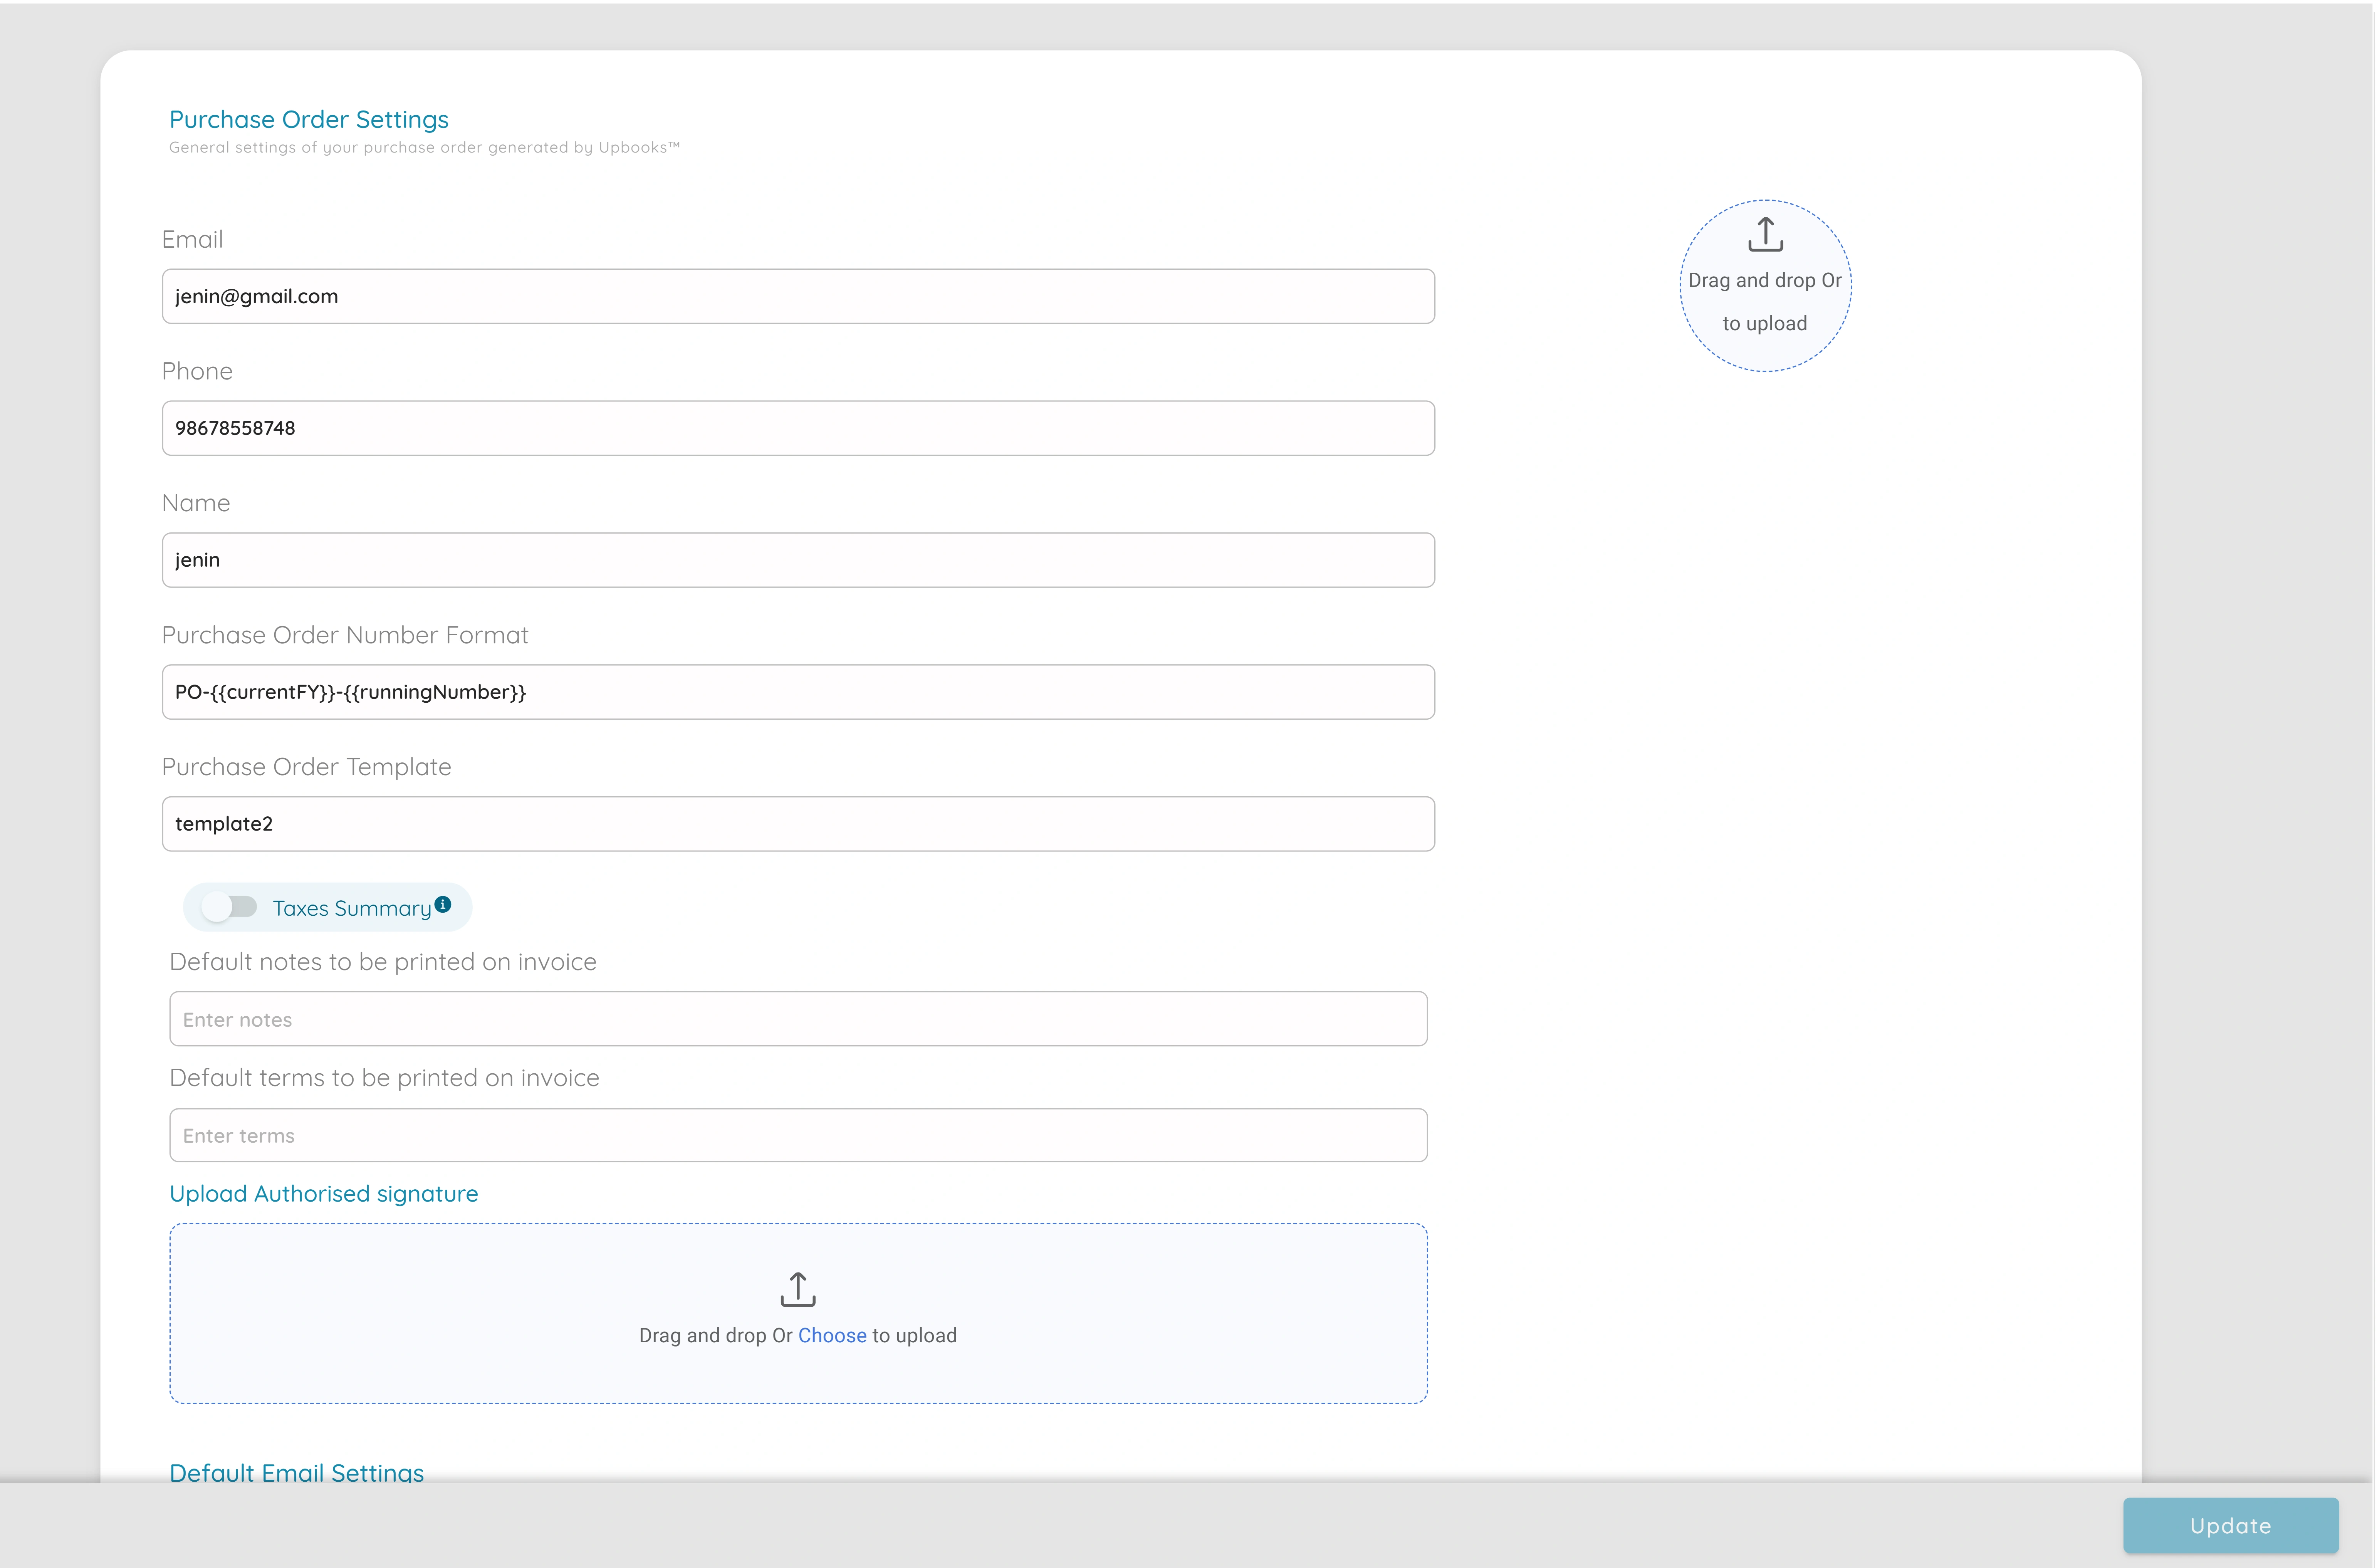Click upload arrow icon in signature dropzone

point(797,1289)
